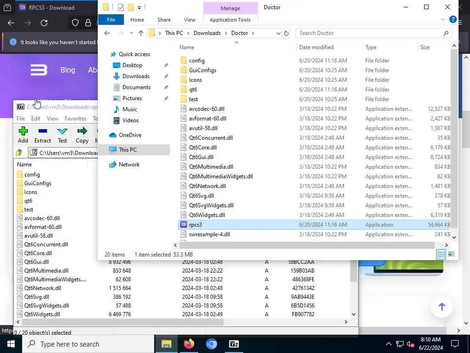
Task: Open File Explorer from taskbar
Action: (166, 344)
